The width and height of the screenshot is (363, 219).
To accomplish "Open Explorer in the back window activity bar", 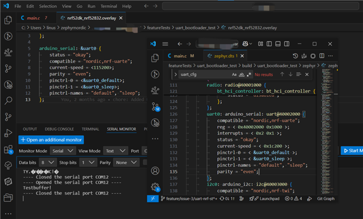I will tap(8, 20).
